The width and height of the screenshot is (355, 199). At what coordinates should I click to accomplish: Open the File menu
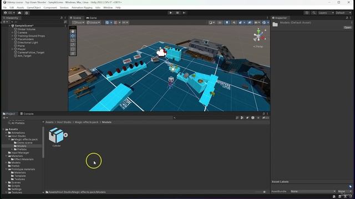(x=5, y=7)
